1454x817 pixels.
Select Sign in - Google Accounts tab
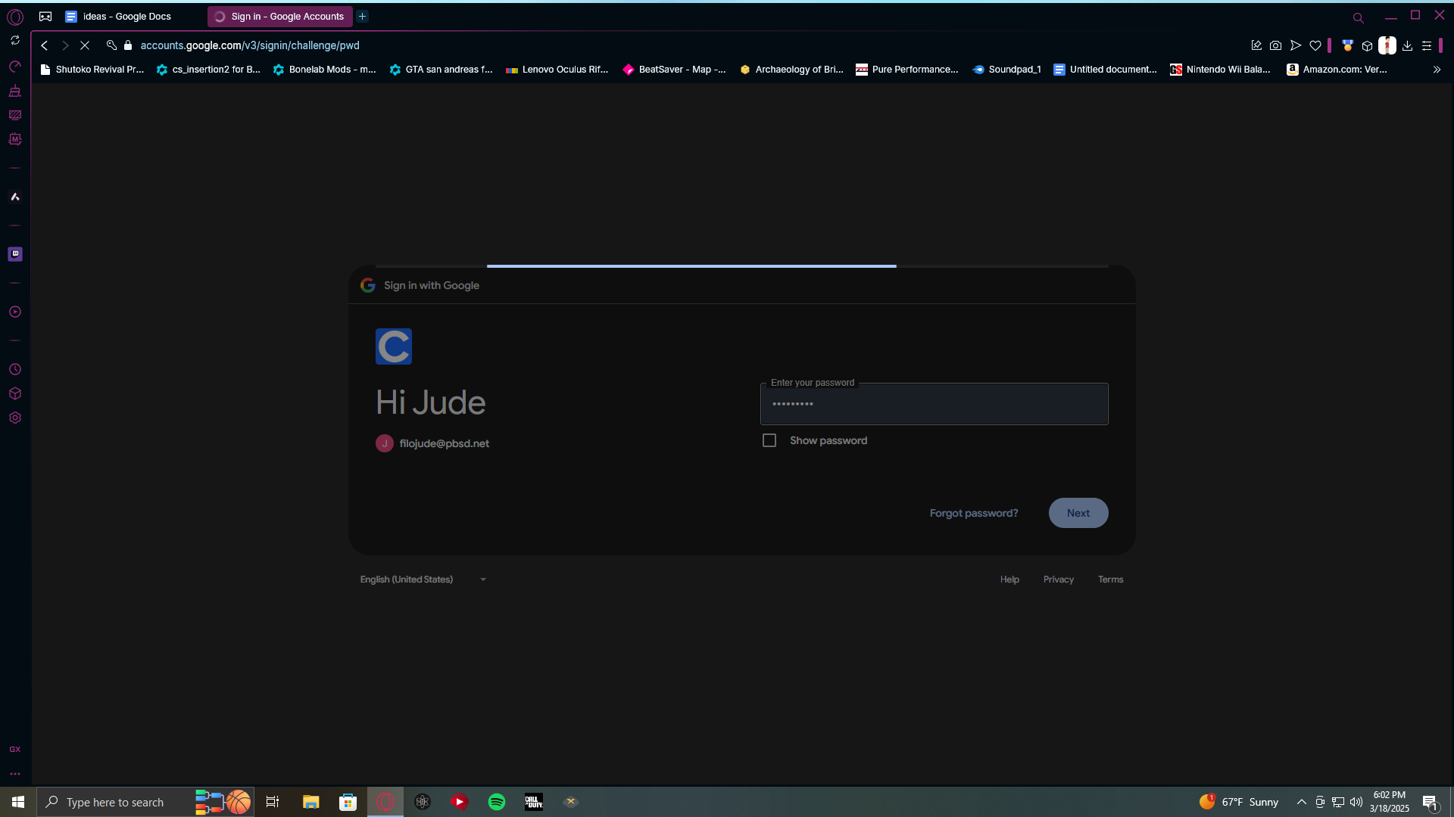[x=280, y=17]
